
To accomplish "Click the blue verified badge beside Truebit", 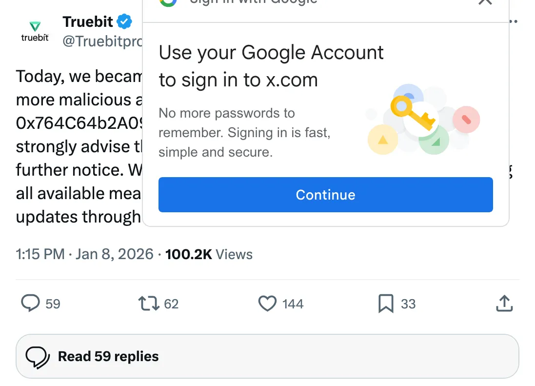I will tap(125, 21).
